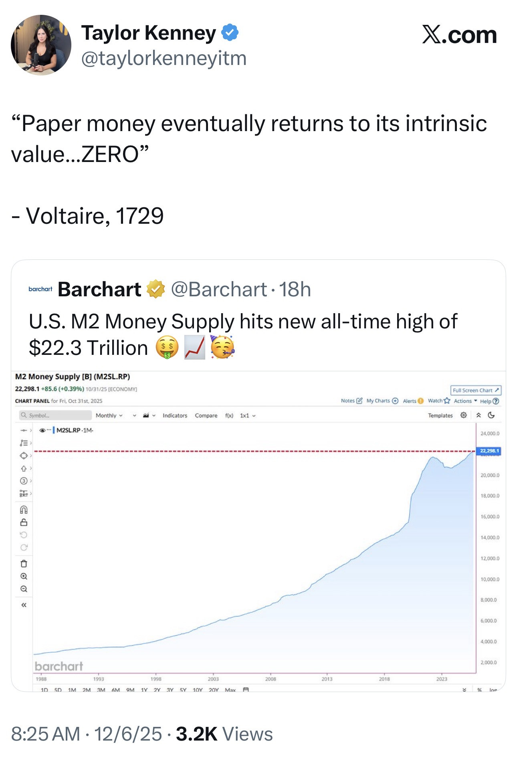Open the @Barchart profile handle link
This screenshot has height=757, width=517.
[219, 289]
